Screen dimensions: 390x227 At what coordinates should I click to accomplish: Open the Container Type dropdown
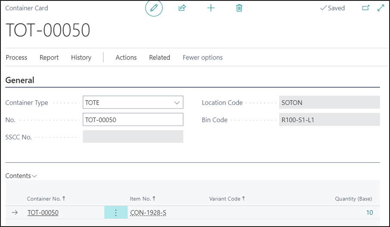tap(176, 103)
